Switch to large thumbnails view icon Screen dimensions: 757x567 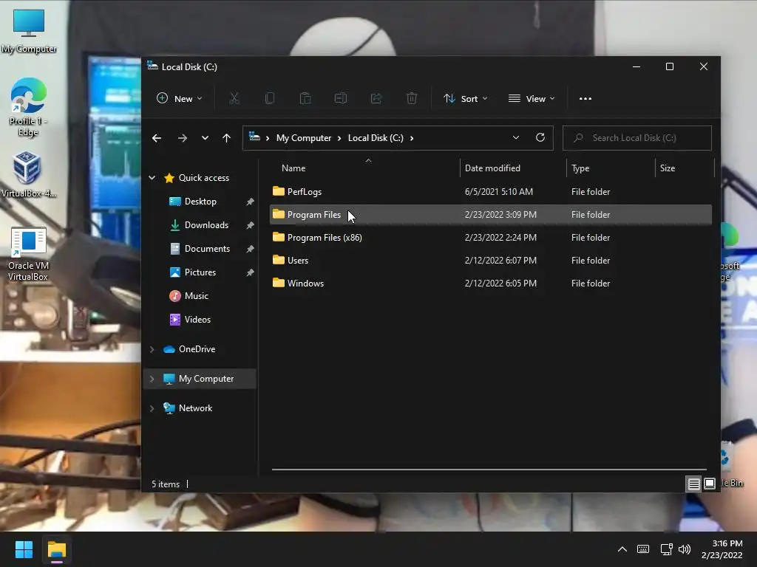(710, 484)
